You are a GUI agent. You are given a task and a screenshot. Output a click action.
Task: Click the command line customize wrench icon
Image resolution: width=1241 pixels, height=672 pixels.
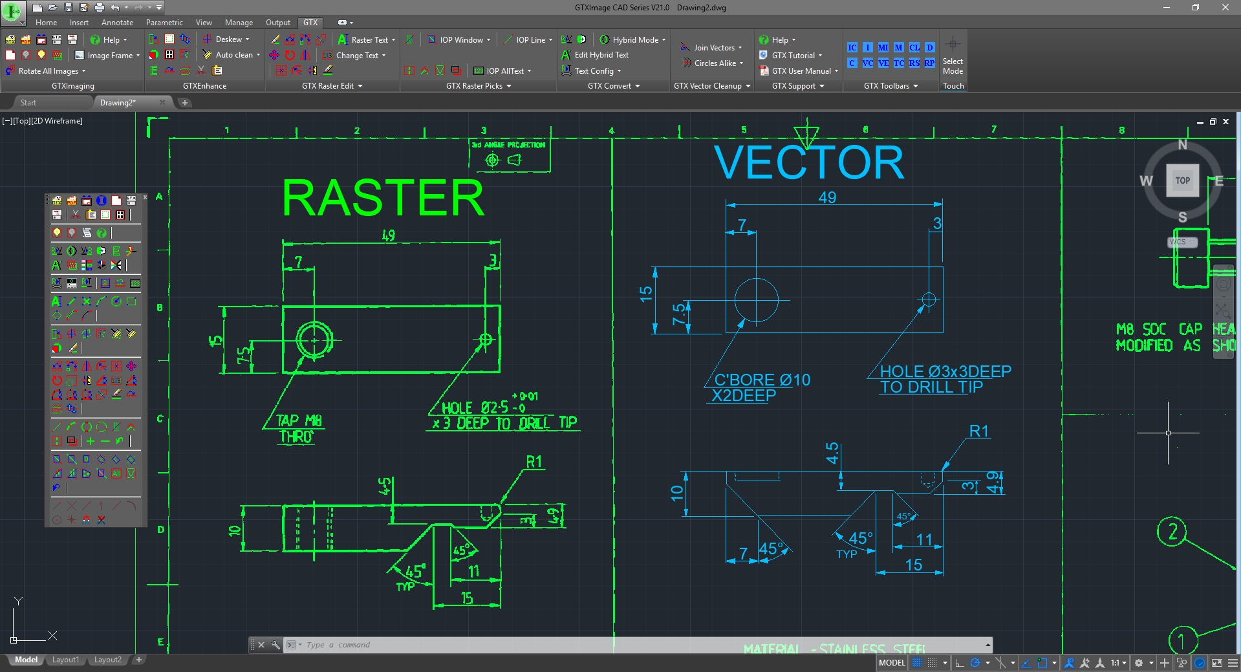coord(275,645)
